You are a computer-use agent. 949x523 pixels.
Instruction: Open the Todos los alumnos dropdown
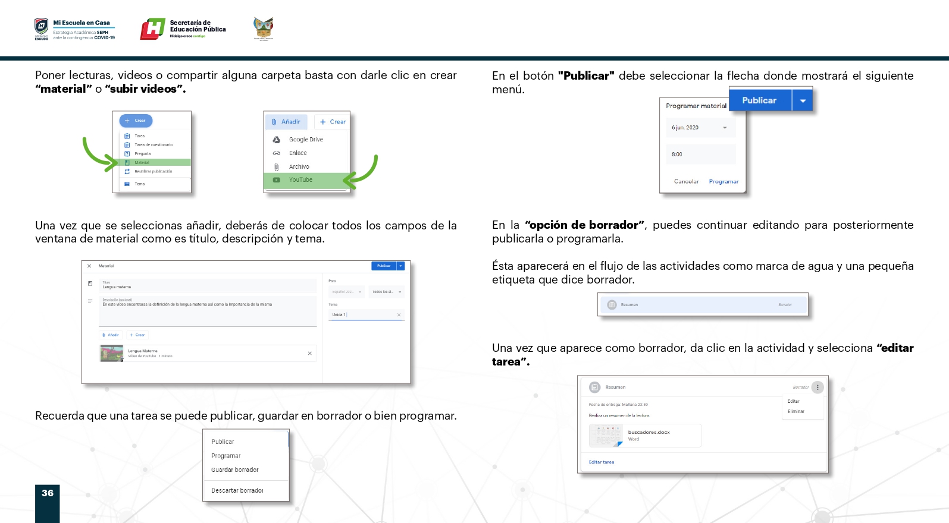(387, 292)
